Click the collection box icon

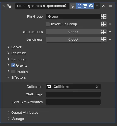click(49, 87)
